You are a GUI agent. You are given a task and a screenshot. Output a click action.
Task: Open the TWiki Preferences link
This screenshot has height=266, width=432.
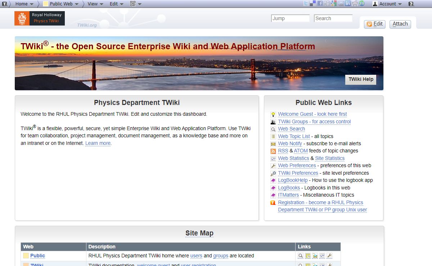298,173
